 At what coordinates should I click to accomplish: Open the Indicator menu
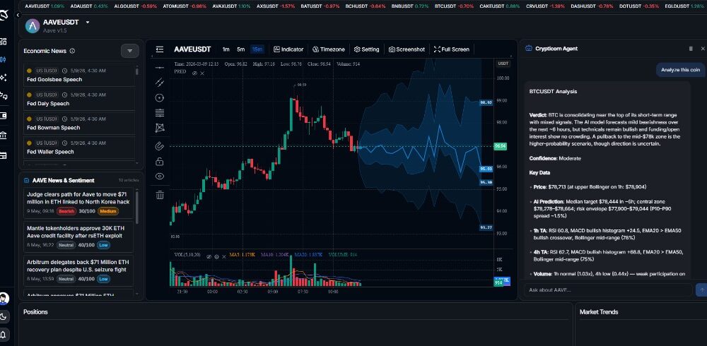point(288,49)
